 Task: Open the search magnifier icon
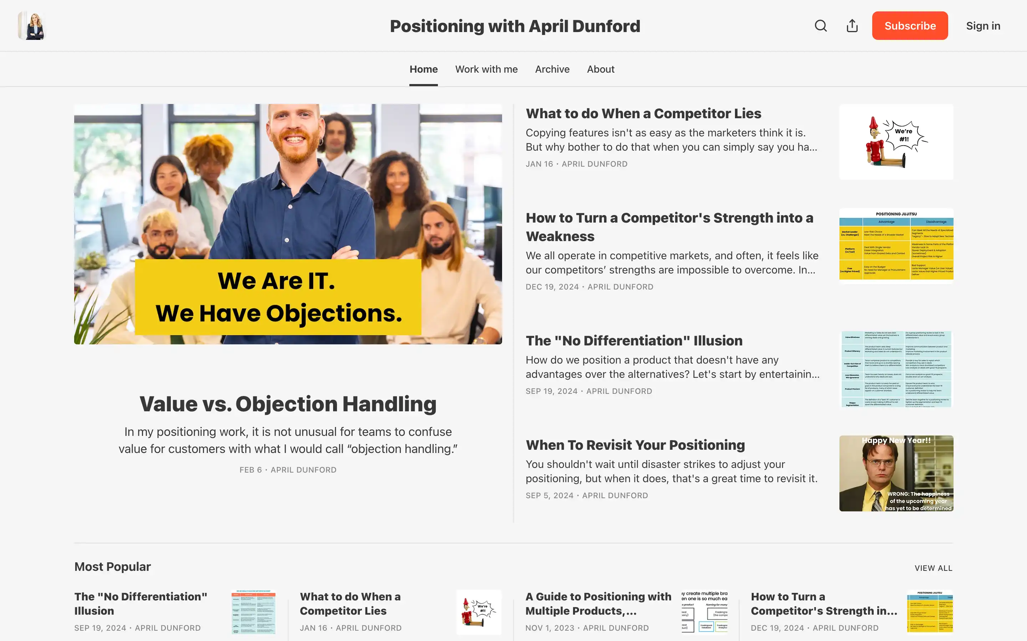[x=820, y=26]
